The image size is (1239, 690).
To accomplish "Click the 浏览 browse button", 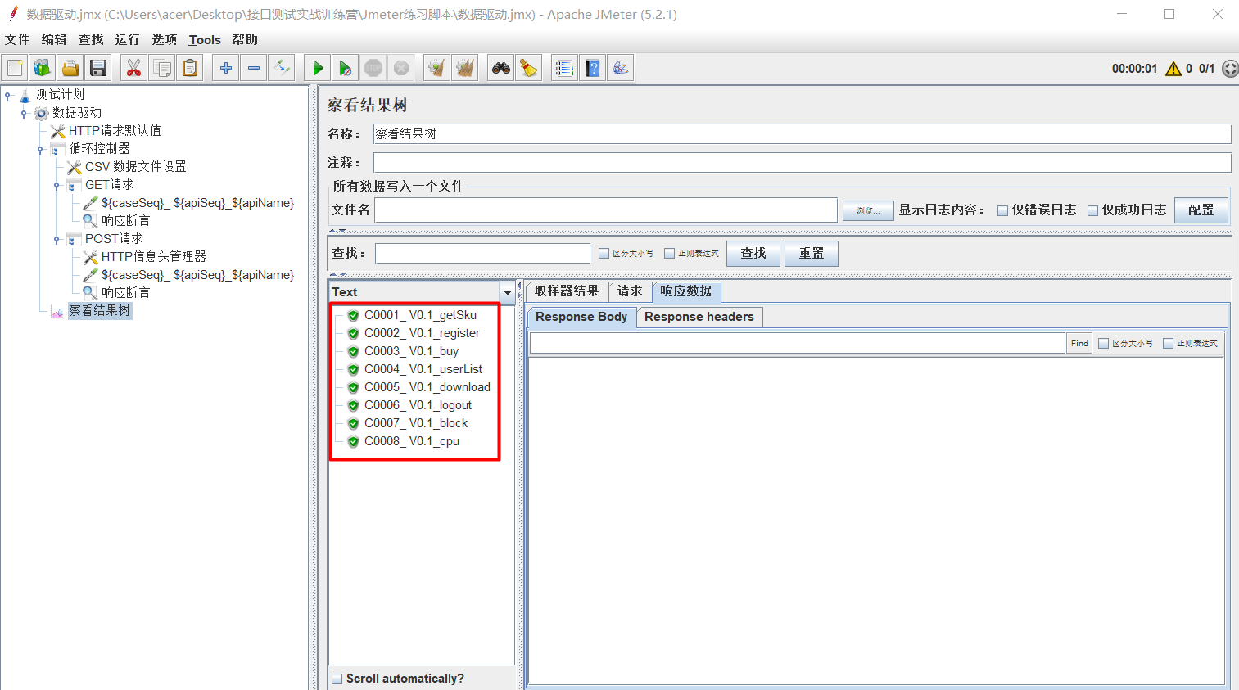I will [868, 211].
